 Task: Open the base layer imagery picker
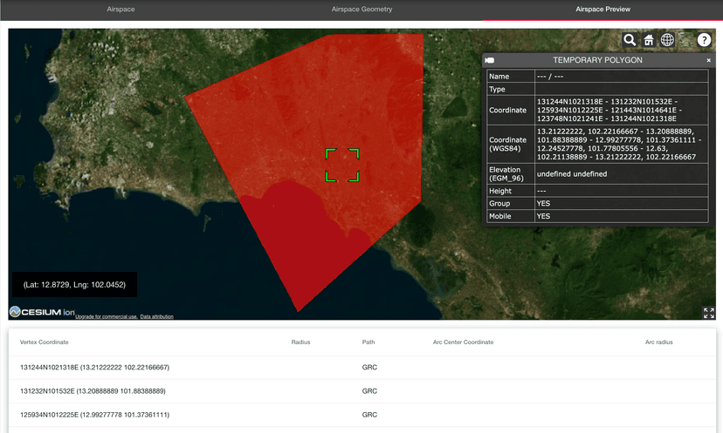(685, 40)
